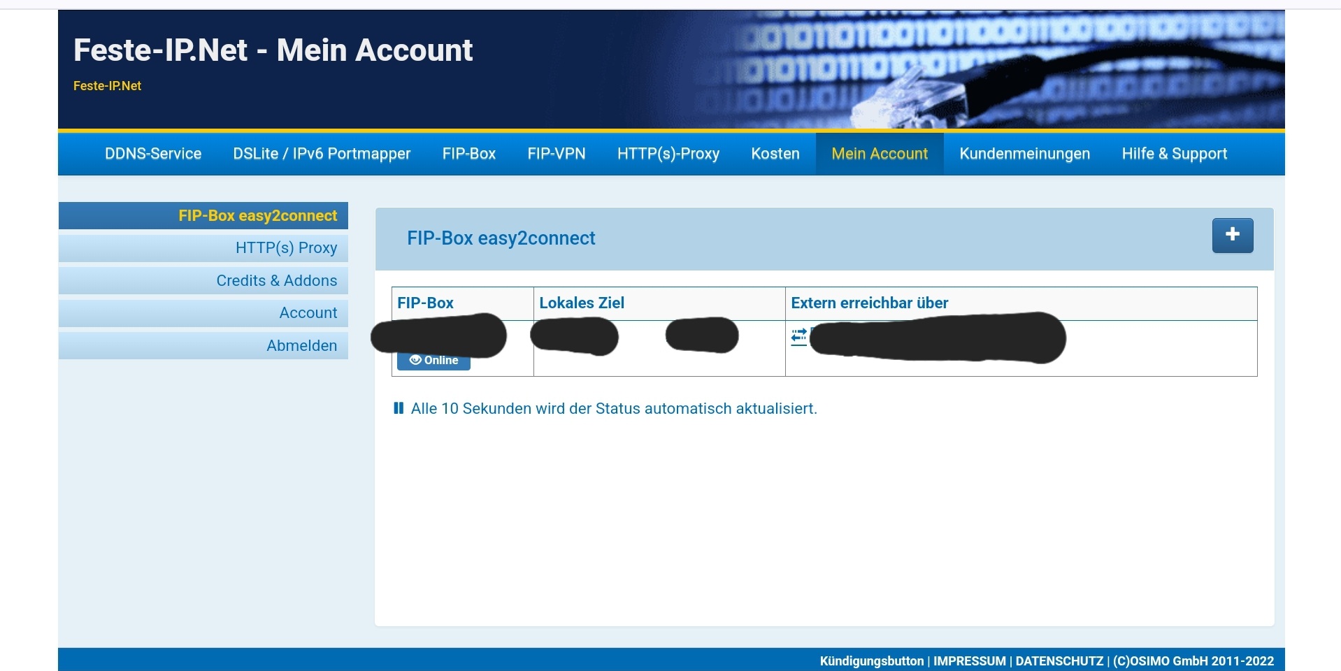Screen dimensions: 1341x671
Task: Open the FIP-Box navigation item
Action: click(469, 154)
